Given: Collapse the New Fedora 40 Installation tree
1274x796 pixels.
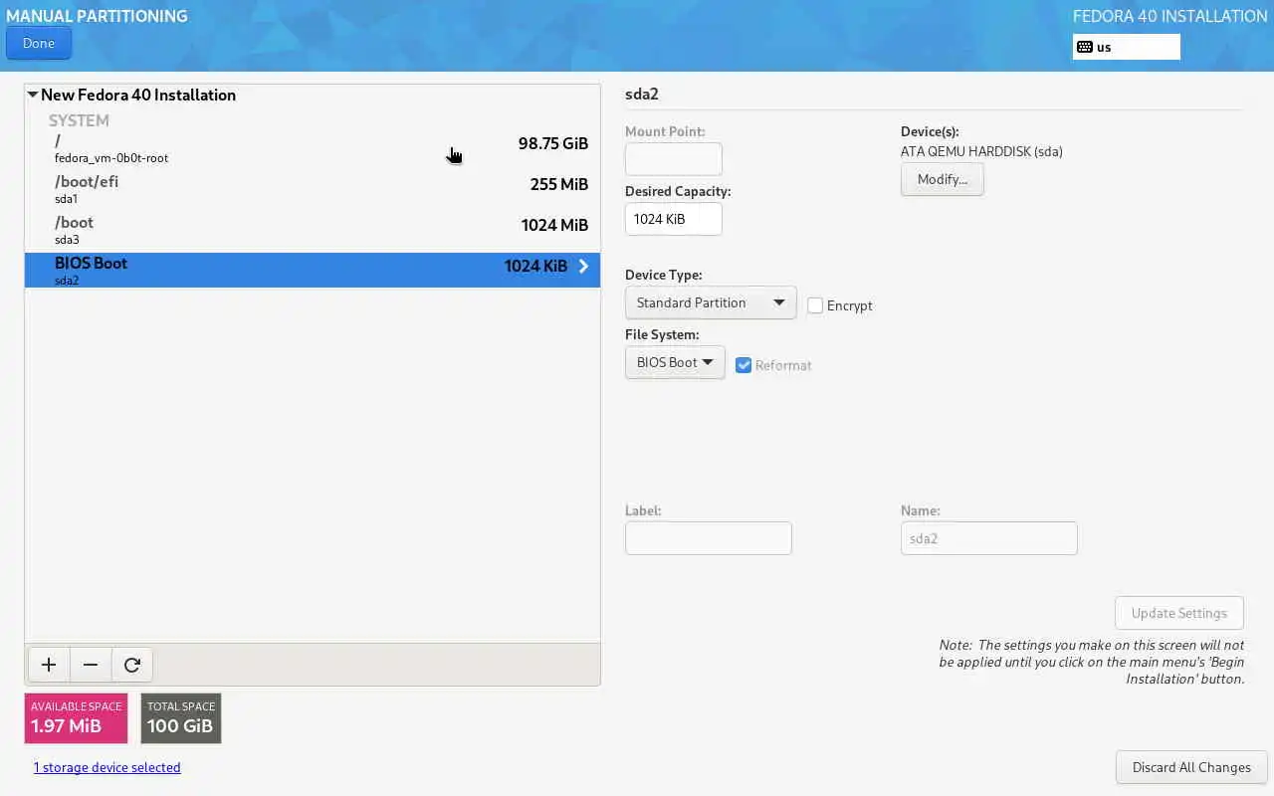Looking at the screenshot, I should tap(33, 96).
